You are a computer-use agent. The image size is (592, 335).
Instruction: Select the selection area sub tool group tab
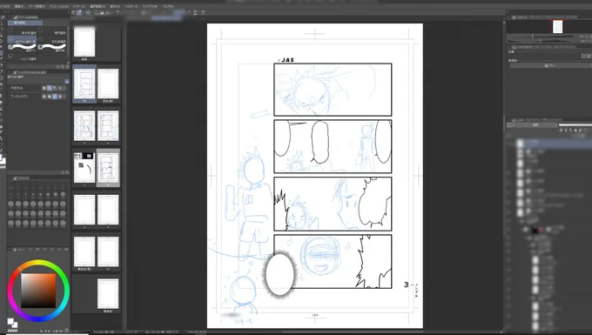point(25,23)
